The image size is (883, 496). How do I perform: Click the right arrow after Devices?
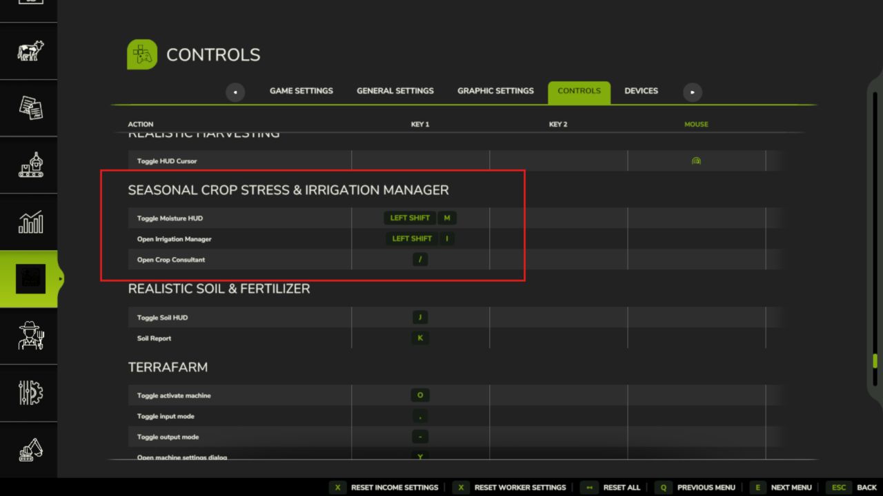coord(692,92)
